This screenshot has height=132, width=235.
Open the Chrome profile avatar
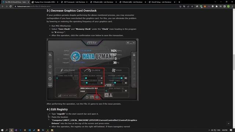(228, 7)
